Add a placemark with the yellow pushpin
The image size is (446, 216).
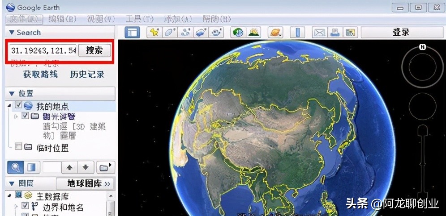pos(154,32)
